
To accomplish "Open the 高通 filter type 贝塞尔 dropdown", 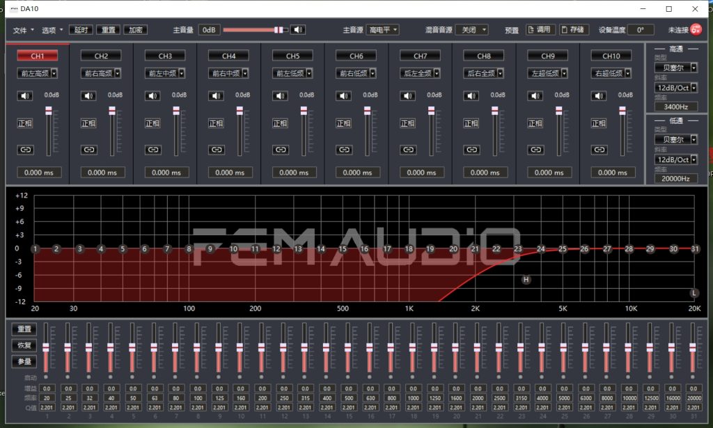I will click(676, 68).
